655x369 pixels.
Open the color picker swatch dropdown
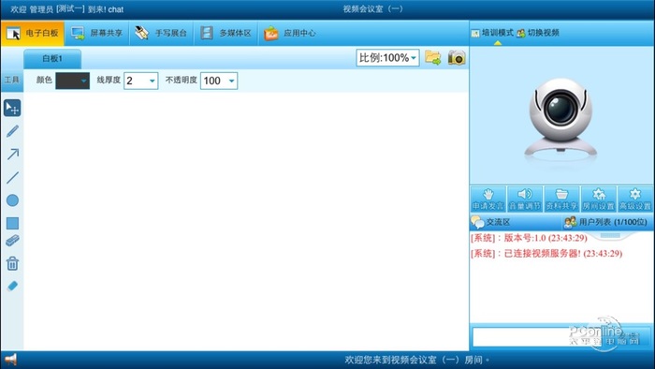pyautogui.click(x=73, y=81)
